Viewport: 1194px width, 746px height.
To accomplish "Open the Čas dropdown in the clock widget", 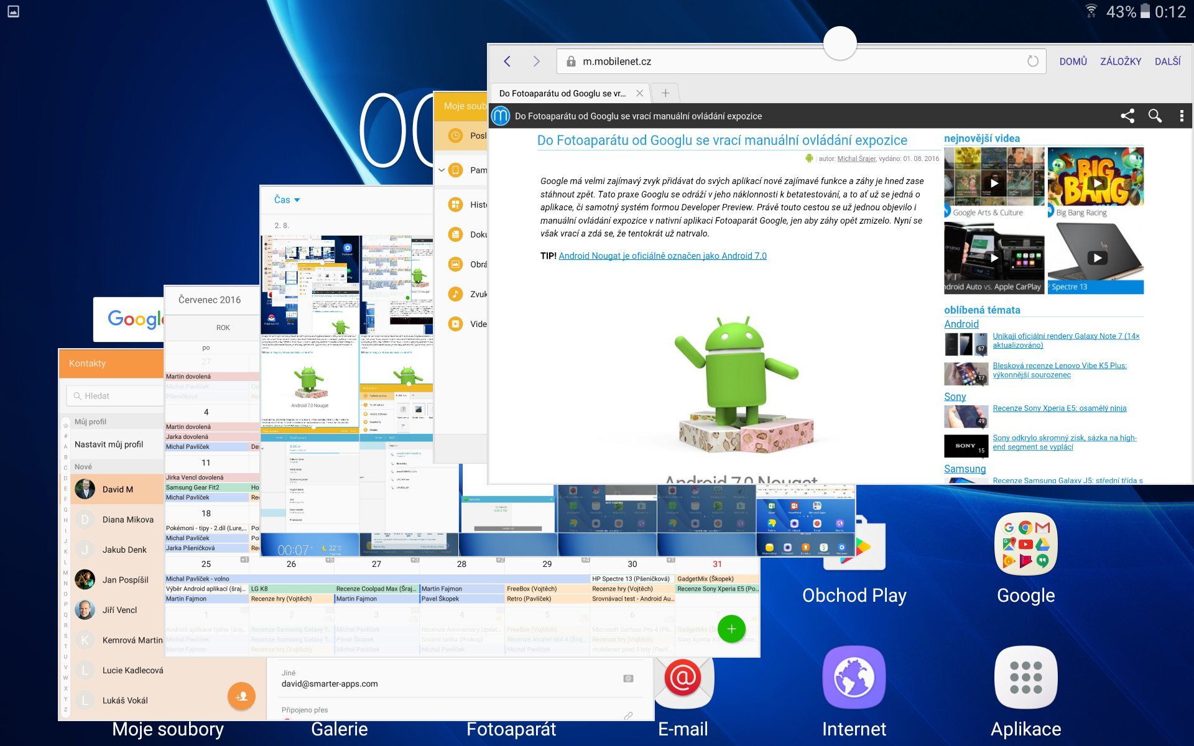I will 287,200.
